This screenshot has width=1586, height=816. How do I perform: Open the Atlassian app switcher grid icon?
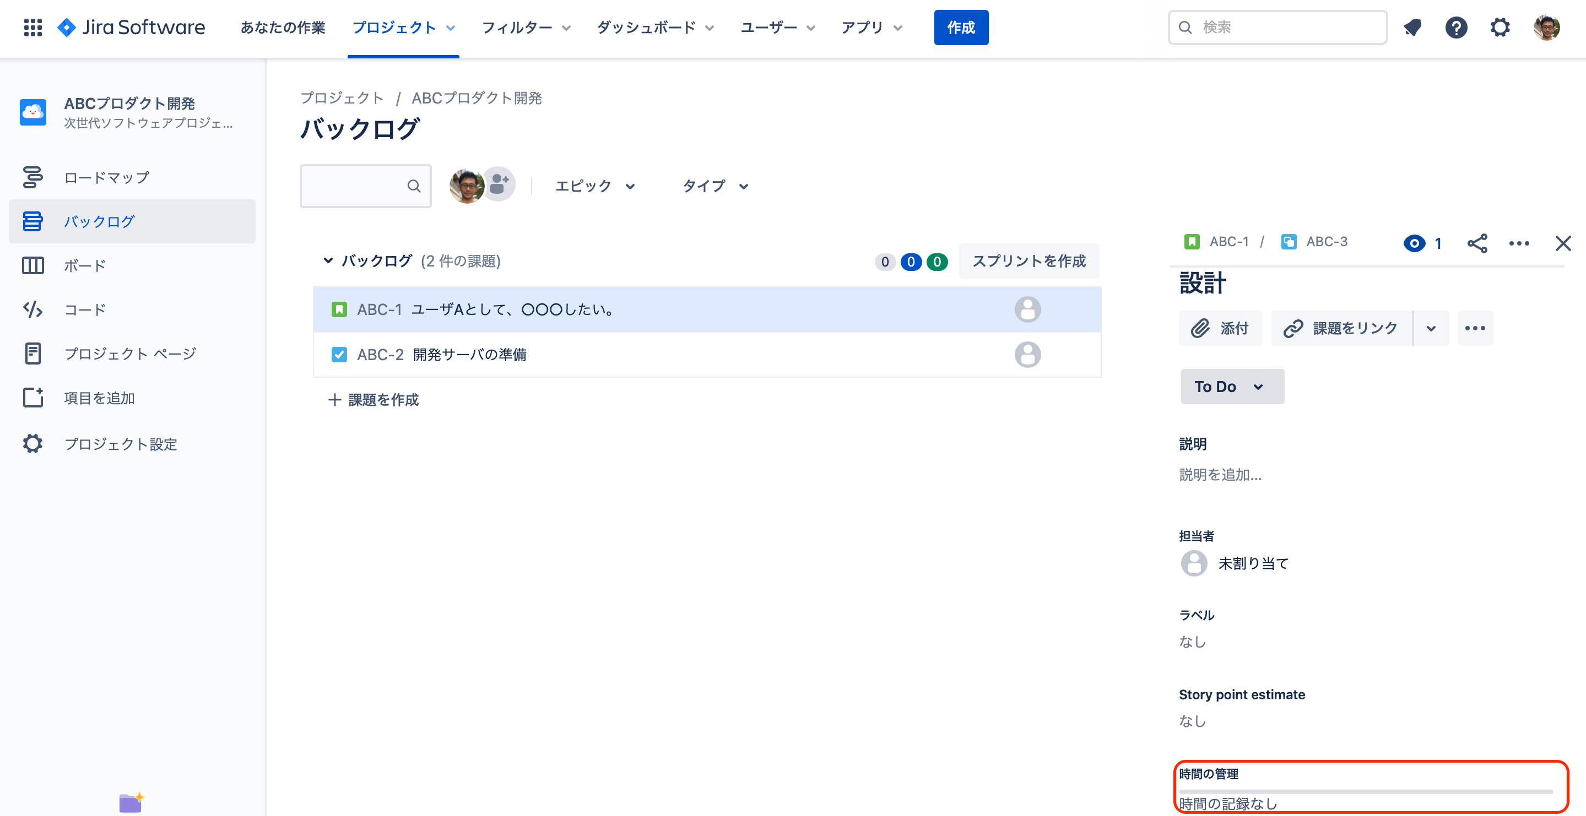coord(33,27)
